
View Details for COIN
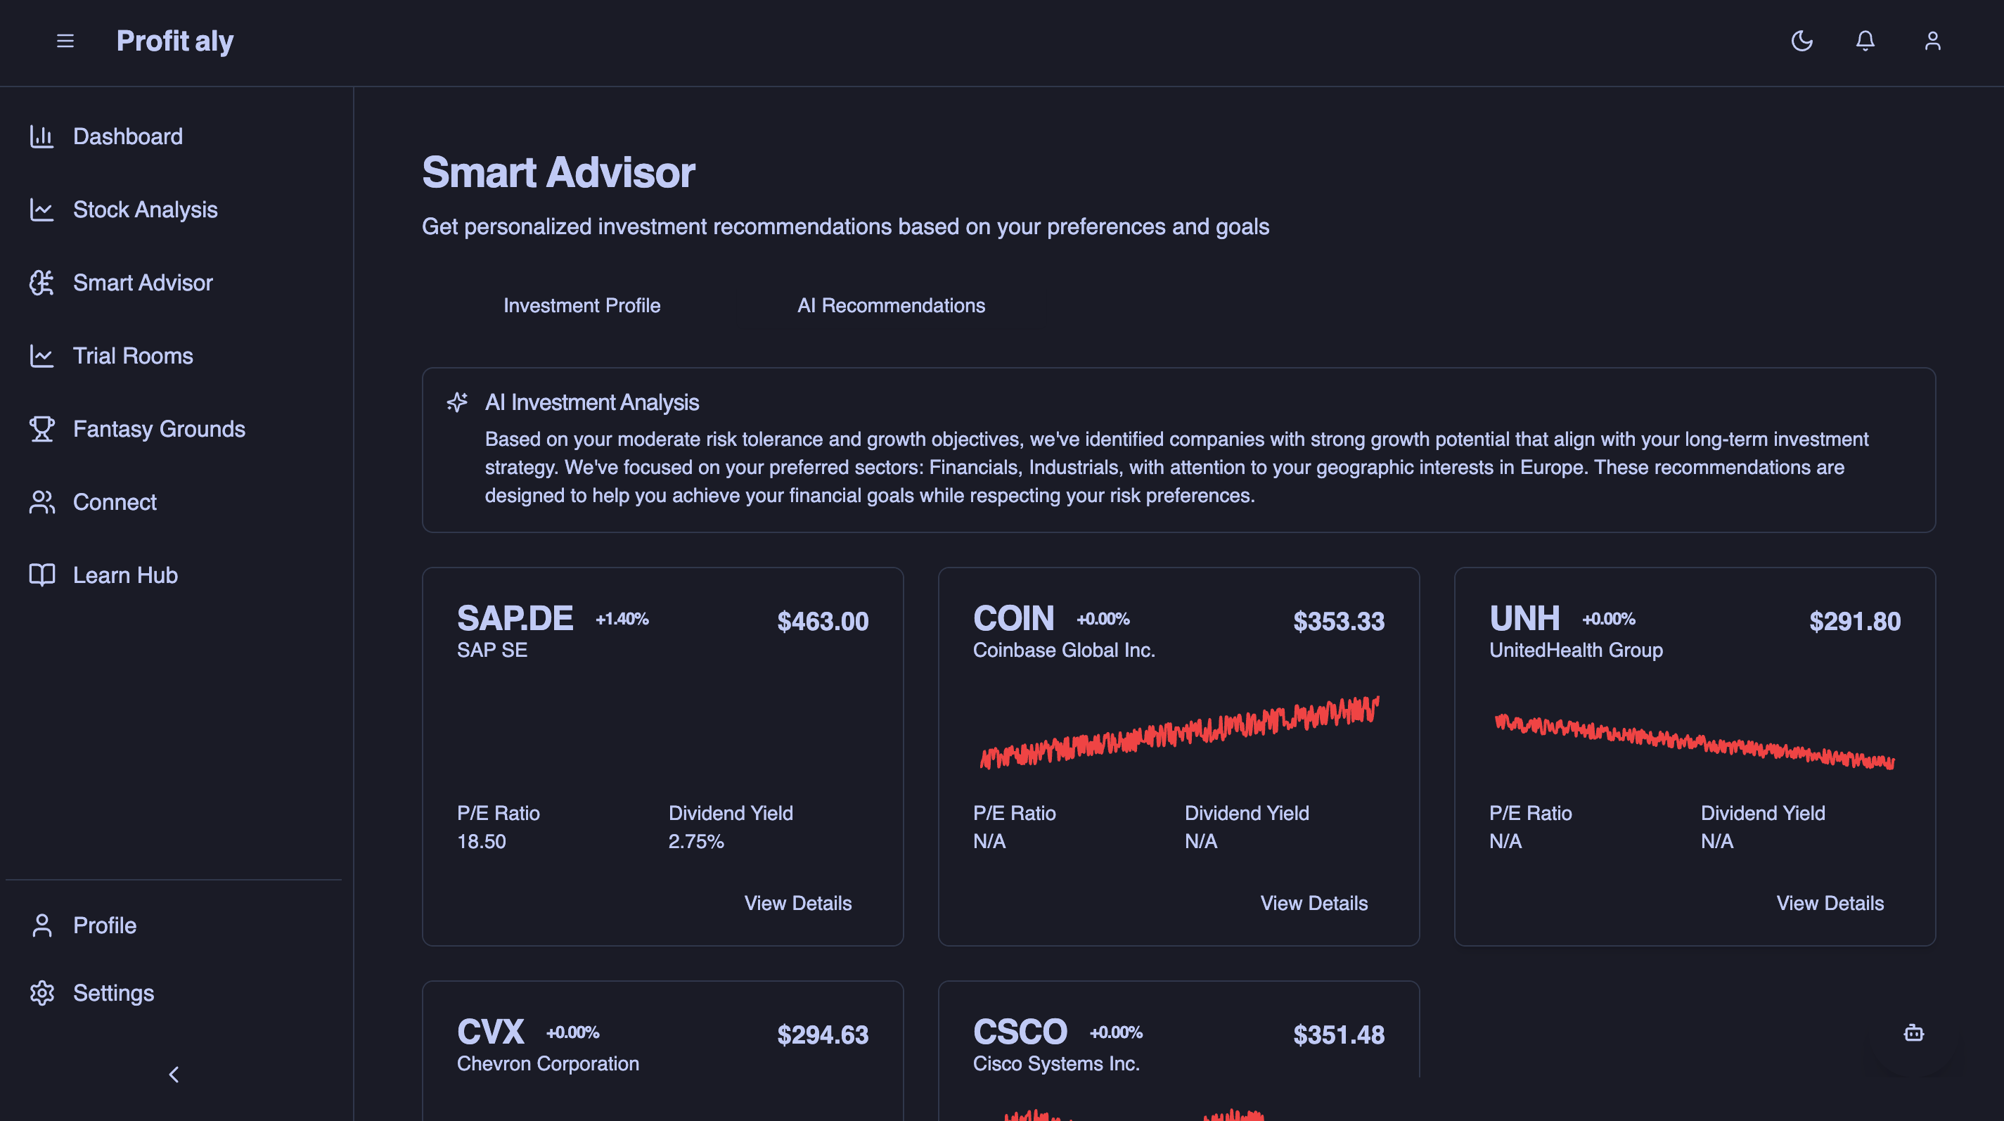click(1314, 903)
